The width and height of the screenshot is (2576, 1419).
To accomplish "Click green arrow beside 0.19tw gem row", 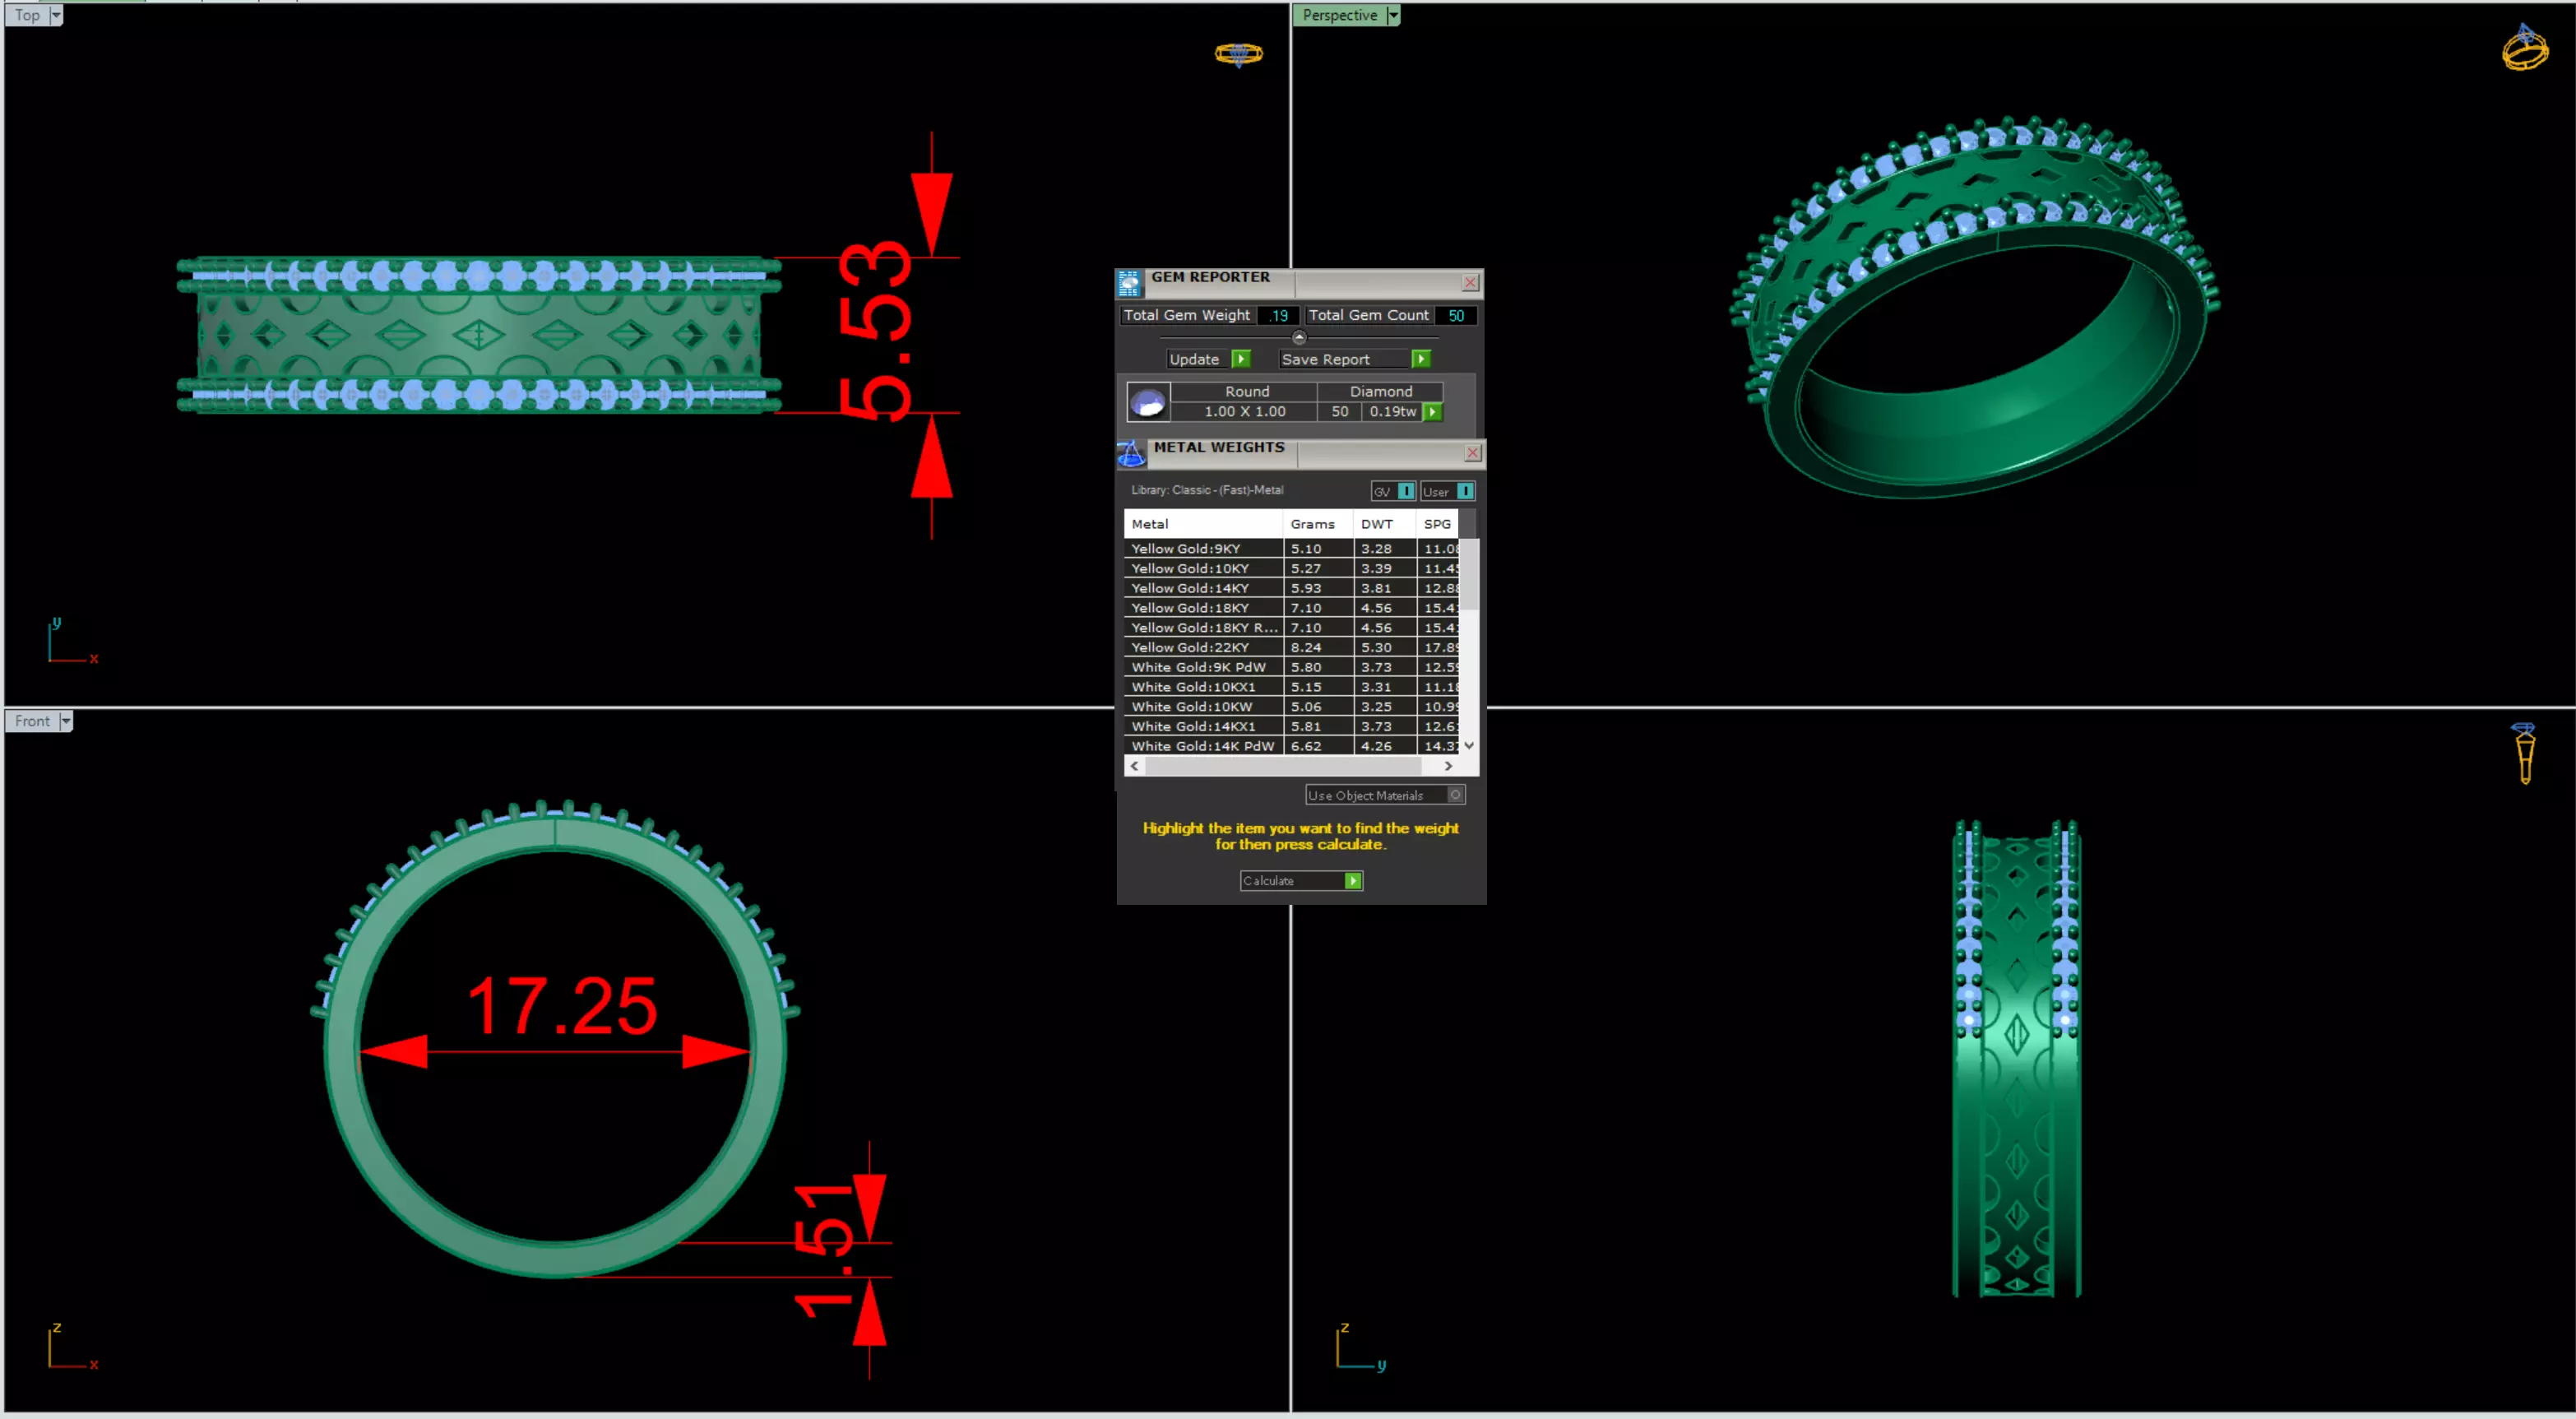I will coord(1433,412).
